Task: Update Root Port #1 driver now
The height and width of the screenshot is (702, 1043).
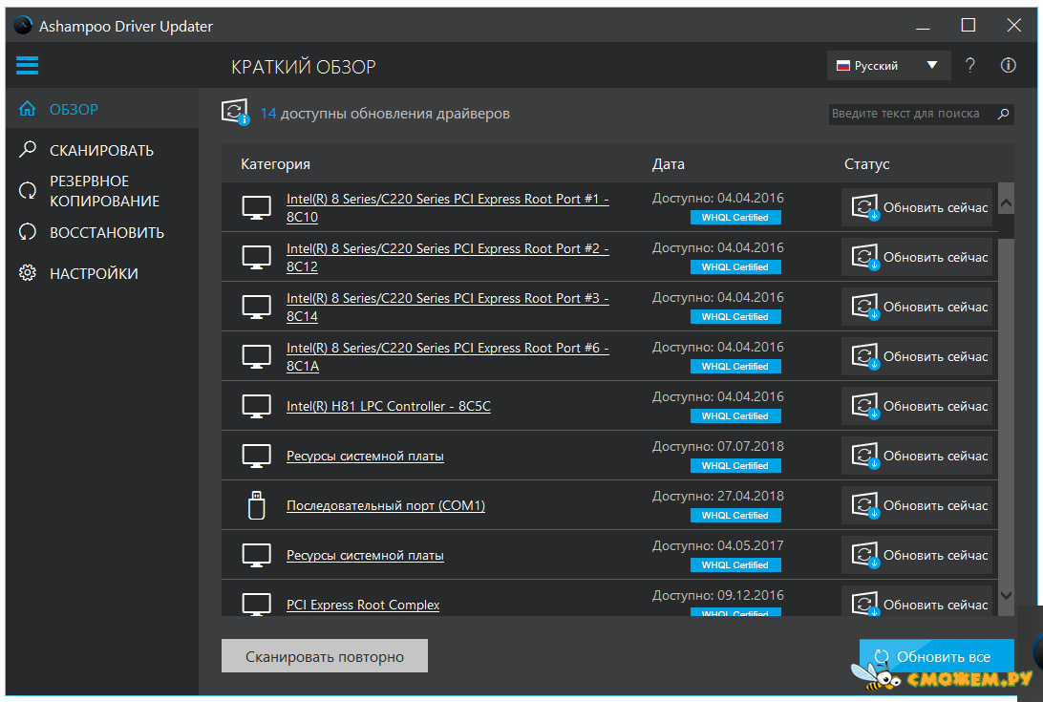Action: click(917, 207)
